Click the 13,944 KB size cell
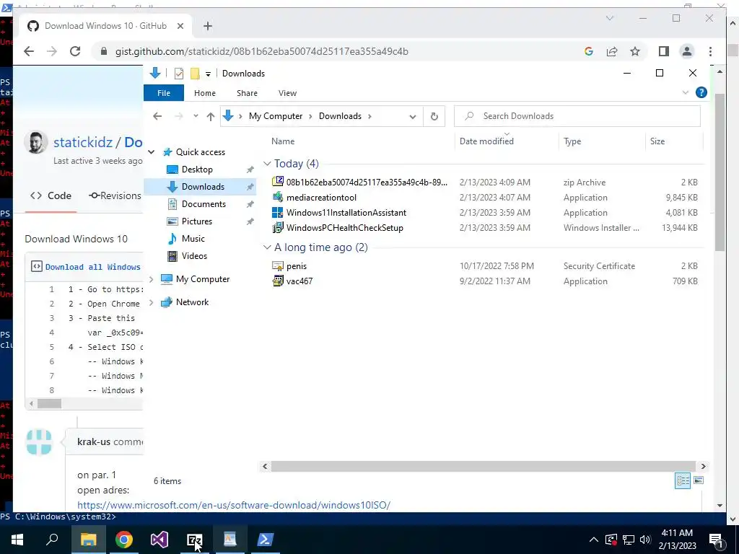 click(x=680, y=227)
